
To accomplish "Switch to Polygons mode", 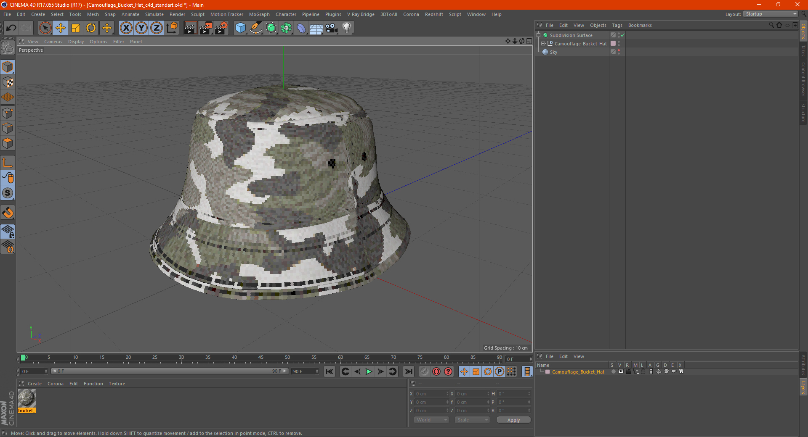I will 8,143.
